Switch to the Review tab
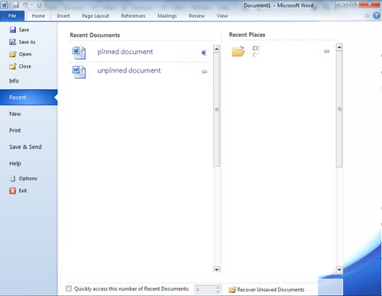Image resolution: width=382 pixels, height=296 pixels. (197, 16)
